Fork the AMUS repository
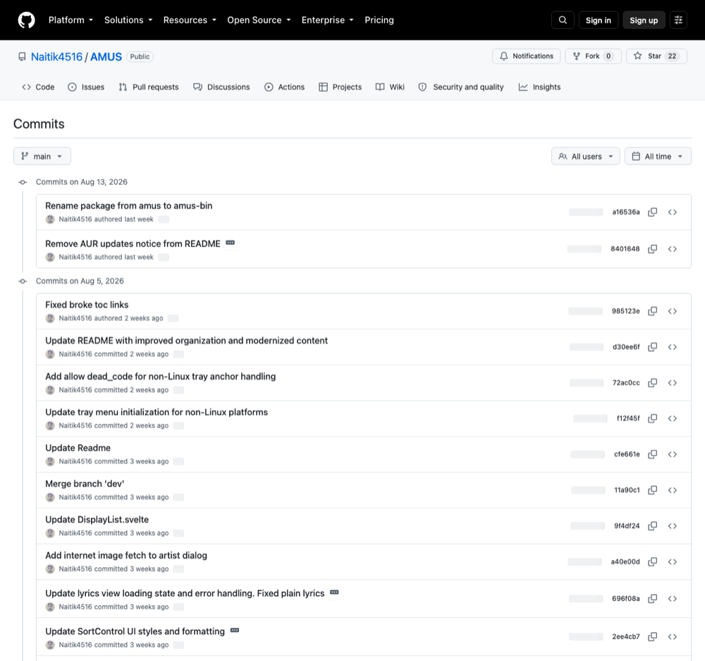Viewport: 705px width, 661px height. pos(593,56)
